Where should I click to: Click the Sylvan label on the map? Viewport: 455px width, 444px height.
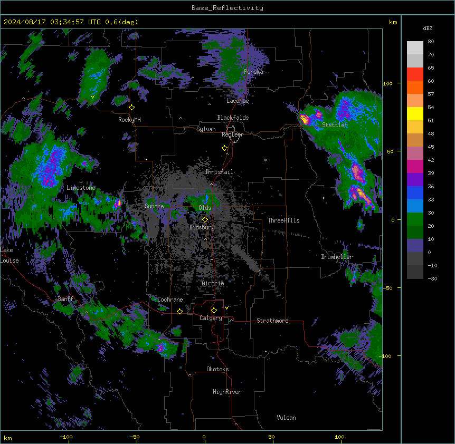(x=206, y=129)
